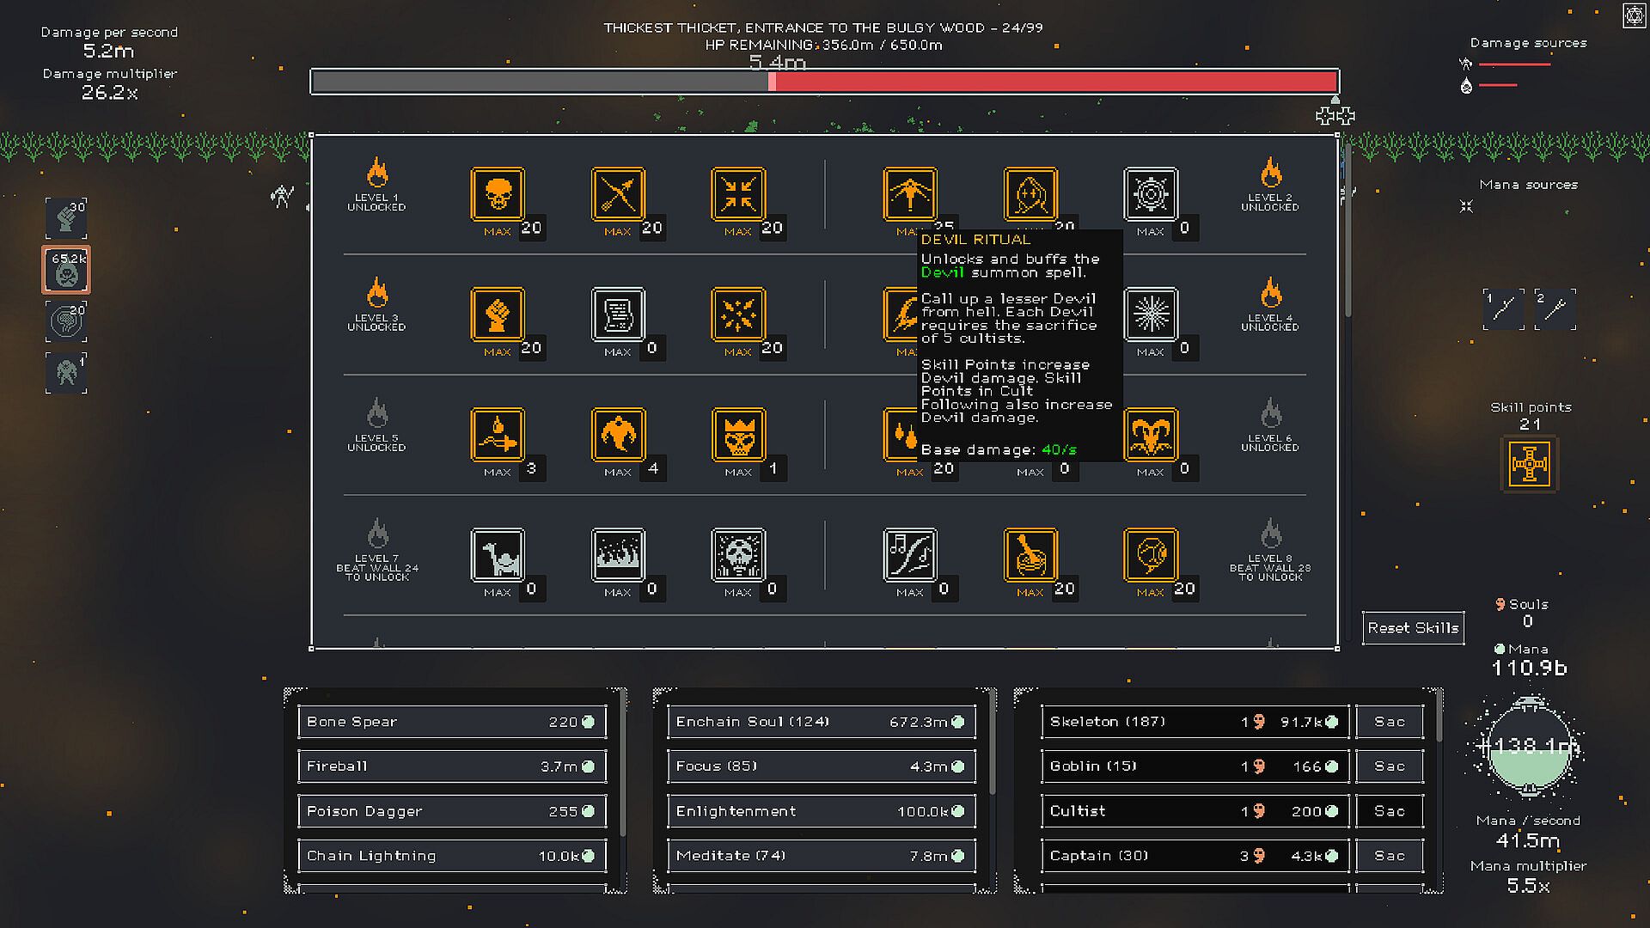Click the ram skull skill icon
Viewport: 1650px width, 928px height.
coord(1150,434)
